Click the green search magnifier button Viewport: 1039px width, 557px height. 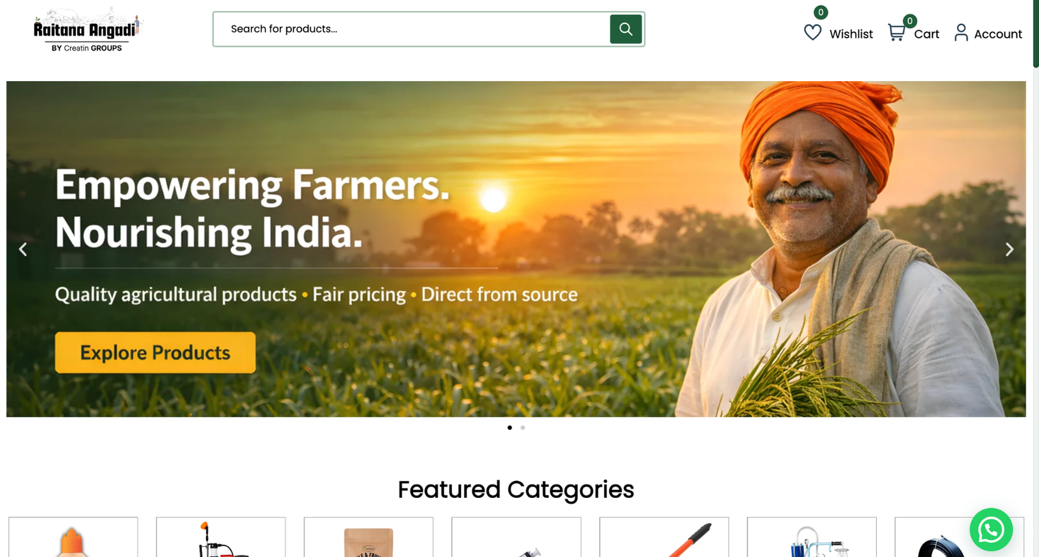point(625,29)
